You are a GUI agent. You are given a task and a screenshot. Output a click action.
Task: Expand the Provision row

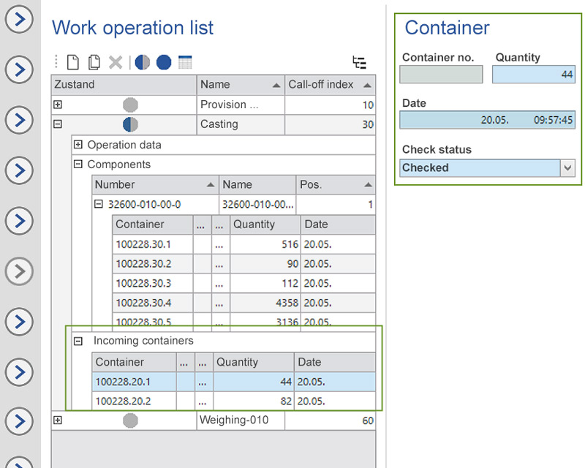tap(59, 104)
